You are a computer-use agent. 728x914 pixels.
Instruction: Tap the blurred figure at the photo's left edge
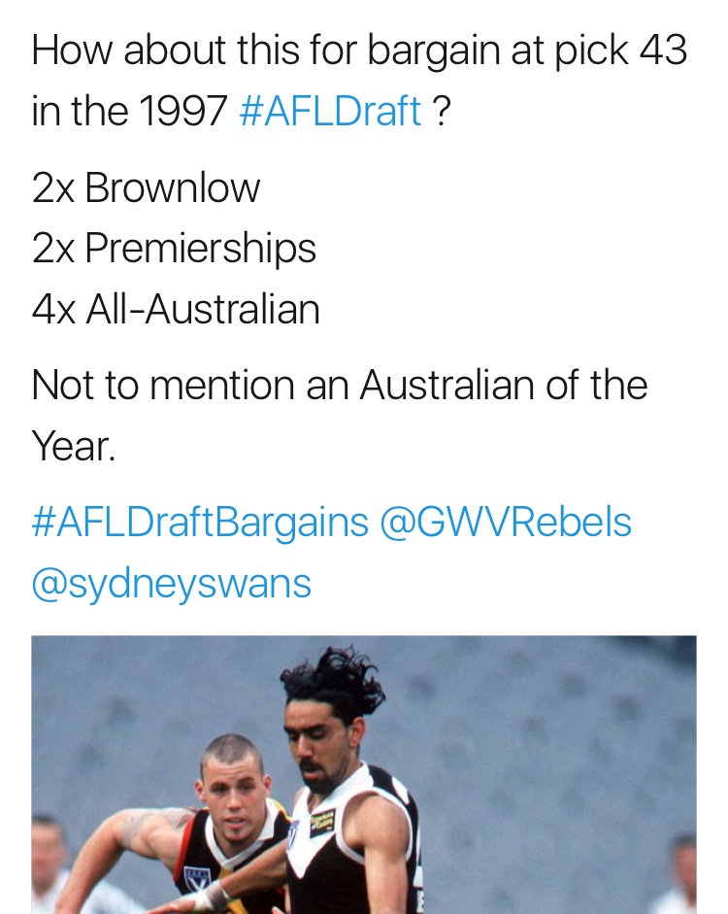tap(50, 863)
